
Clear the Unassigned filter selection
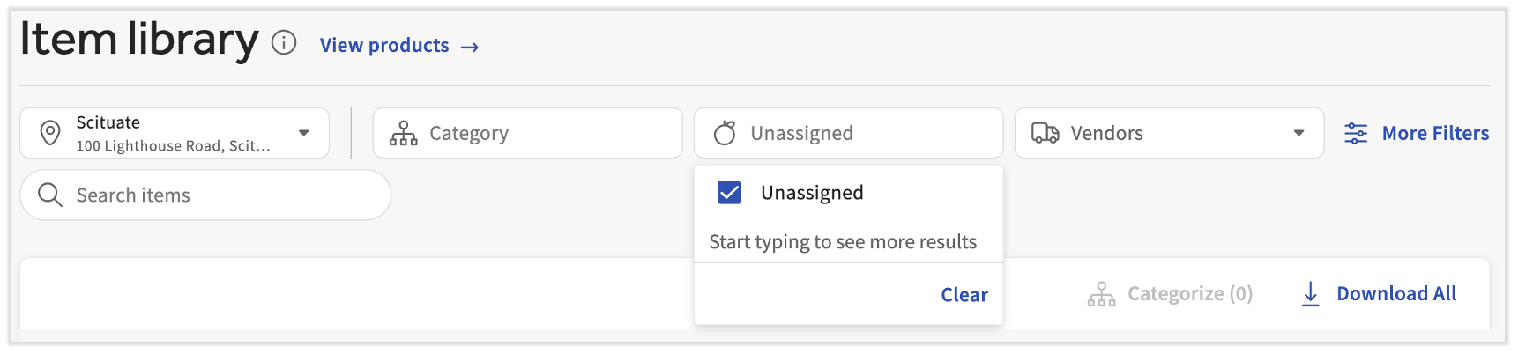pyautogui.click(x=964, y=295)
